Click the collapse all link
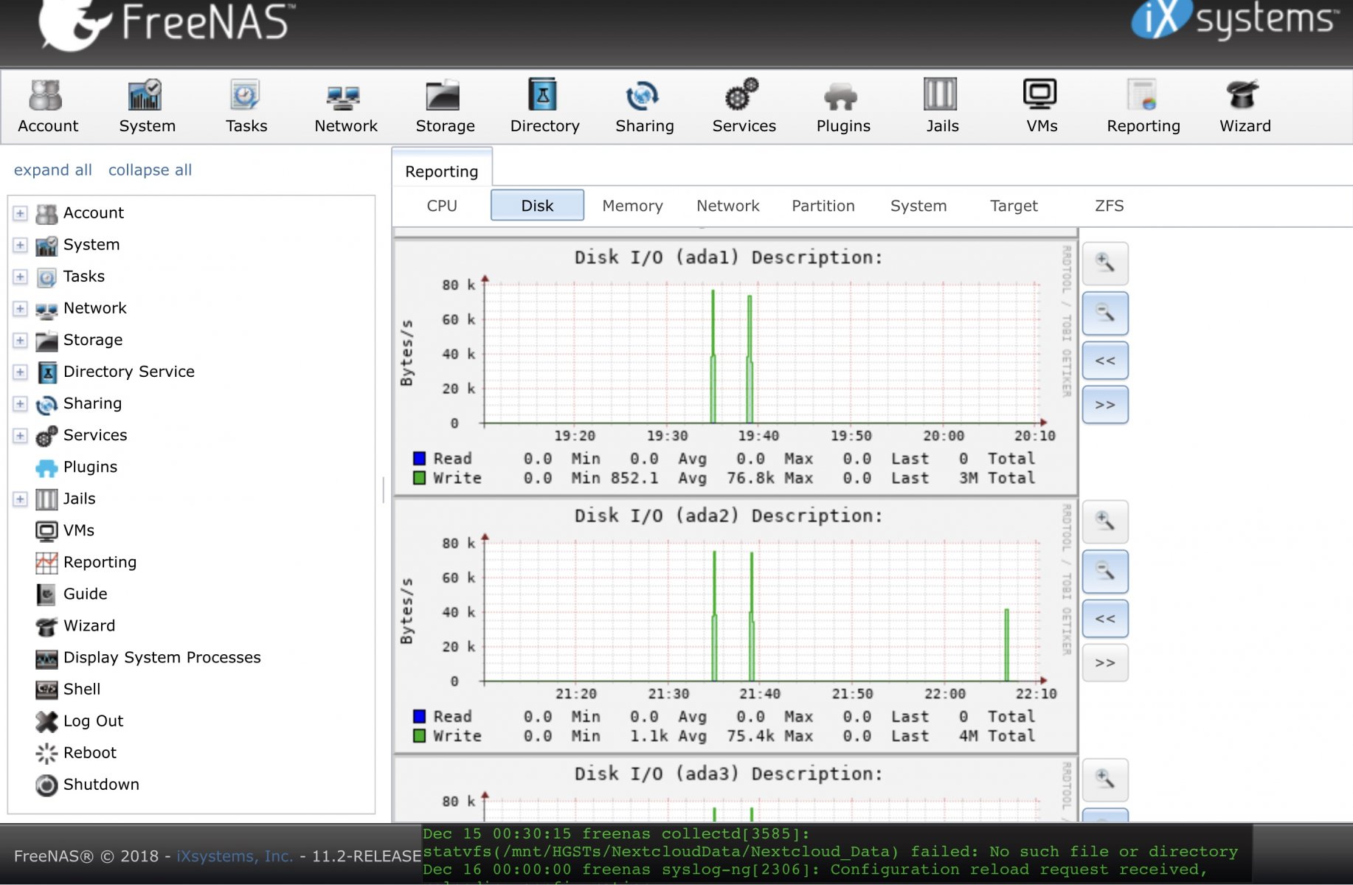 pos(150,170)
